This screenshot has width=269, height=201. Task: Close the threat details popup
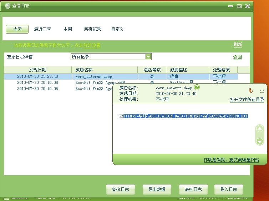tap(262, 91)
